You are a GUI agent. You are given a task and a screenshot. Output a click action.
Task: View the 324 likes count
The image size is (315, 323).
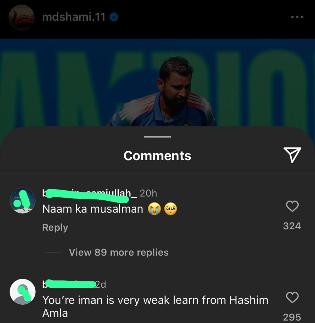click(x=292, y=226)
